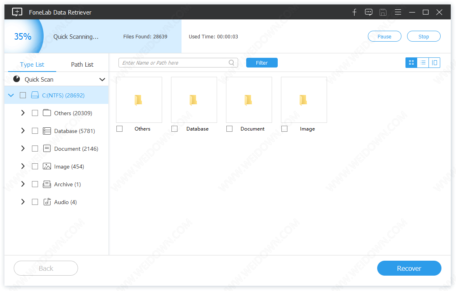Image resolution: width=456 pixels, height=291 pixels.
Task: Tick the Others (20309) tree checkbox
Action: coord(35,113)
